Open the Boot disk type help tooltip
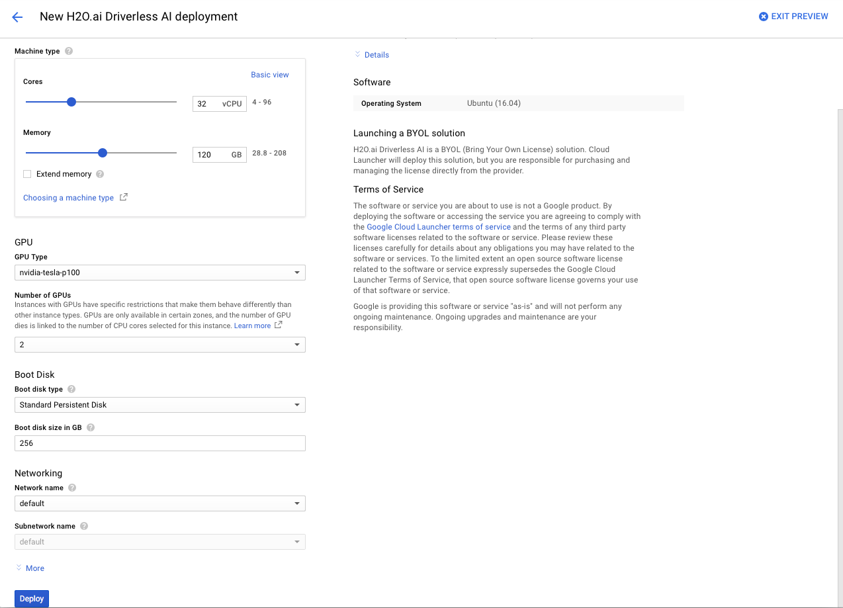Image resolution: width=843 pixels, height=608 pixels. point(71,389)
